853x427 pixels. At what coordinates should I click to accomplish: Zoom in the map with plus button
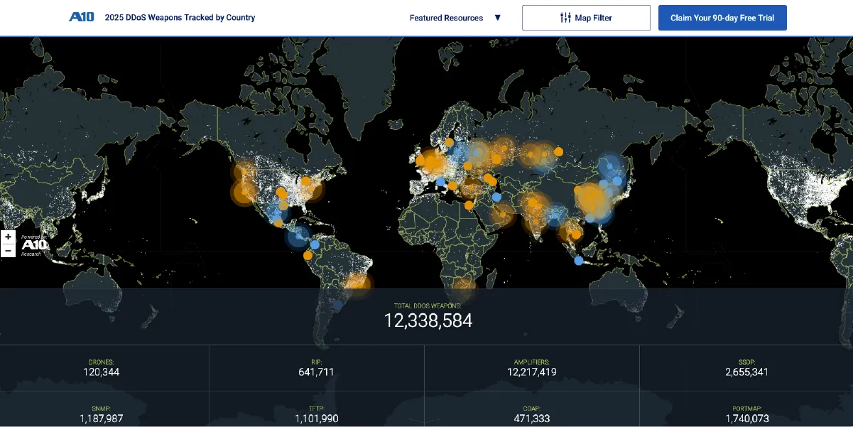[8, 237]
